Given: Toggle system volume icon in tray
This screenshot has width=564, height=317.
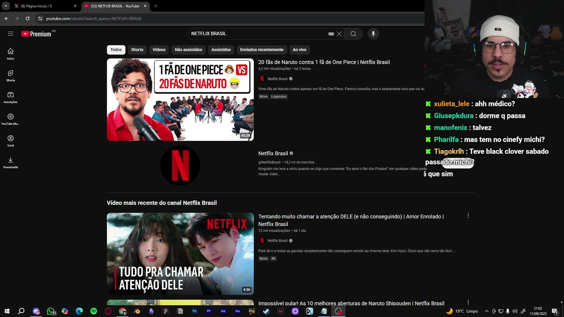Looking at the screenshot, I should (x=515, y=311).
